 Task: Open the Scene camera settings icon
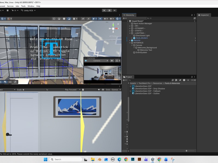point(112,19)
